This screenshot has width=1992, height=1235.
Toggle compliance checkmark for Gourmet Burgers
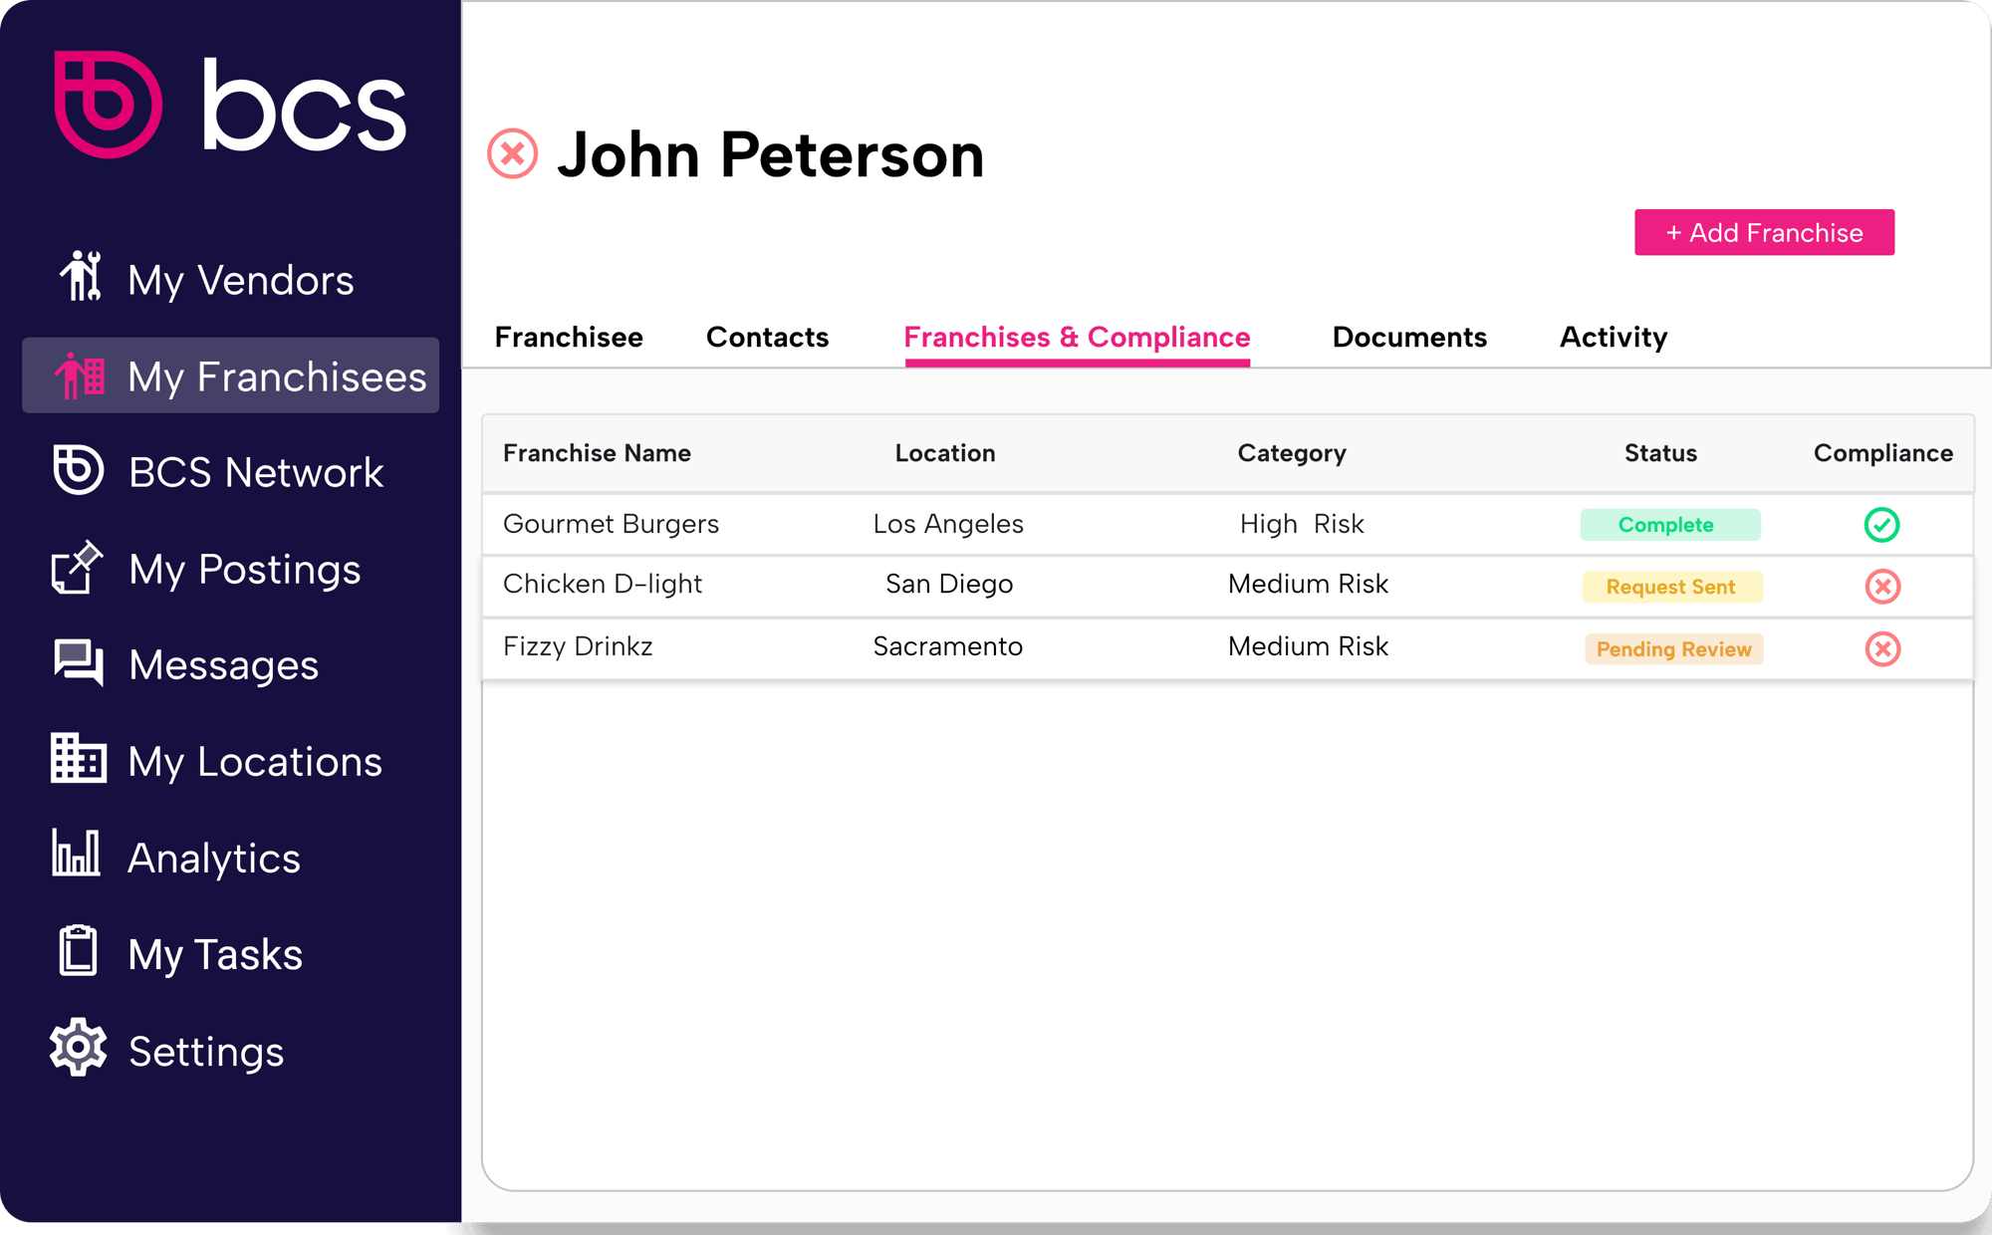pos(1881,524)
